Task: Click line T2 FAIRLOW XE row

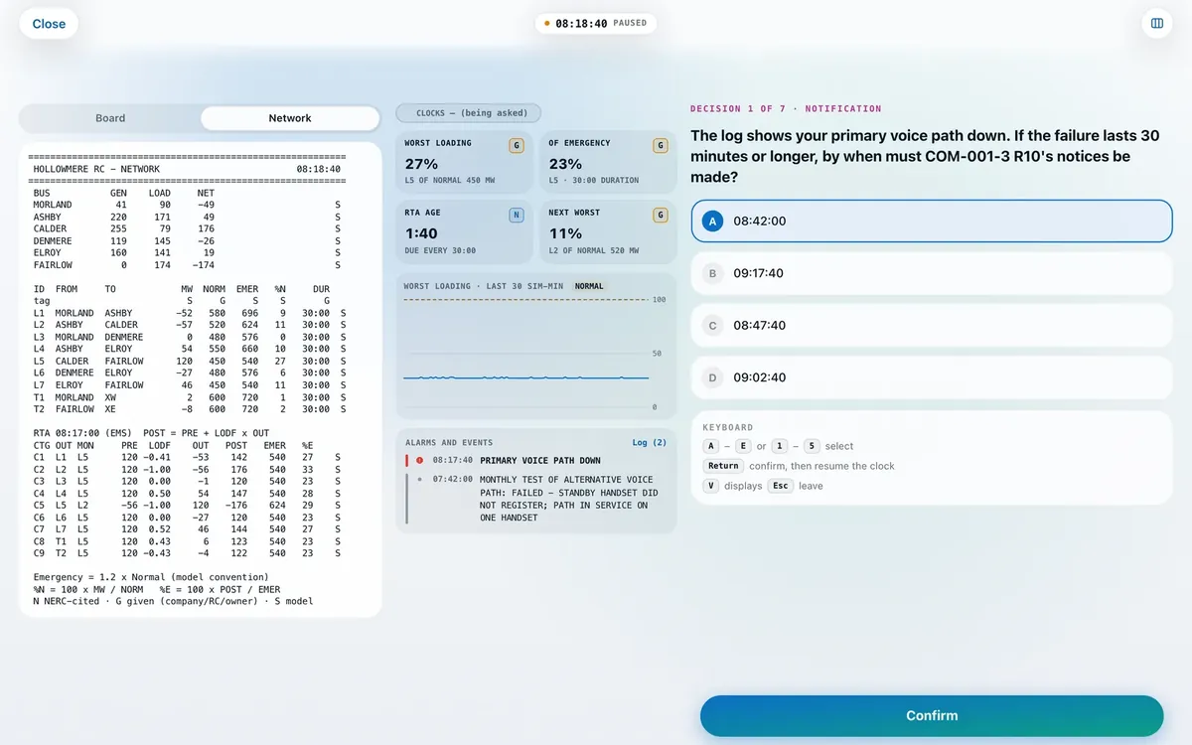Action: tap(189, 409)
